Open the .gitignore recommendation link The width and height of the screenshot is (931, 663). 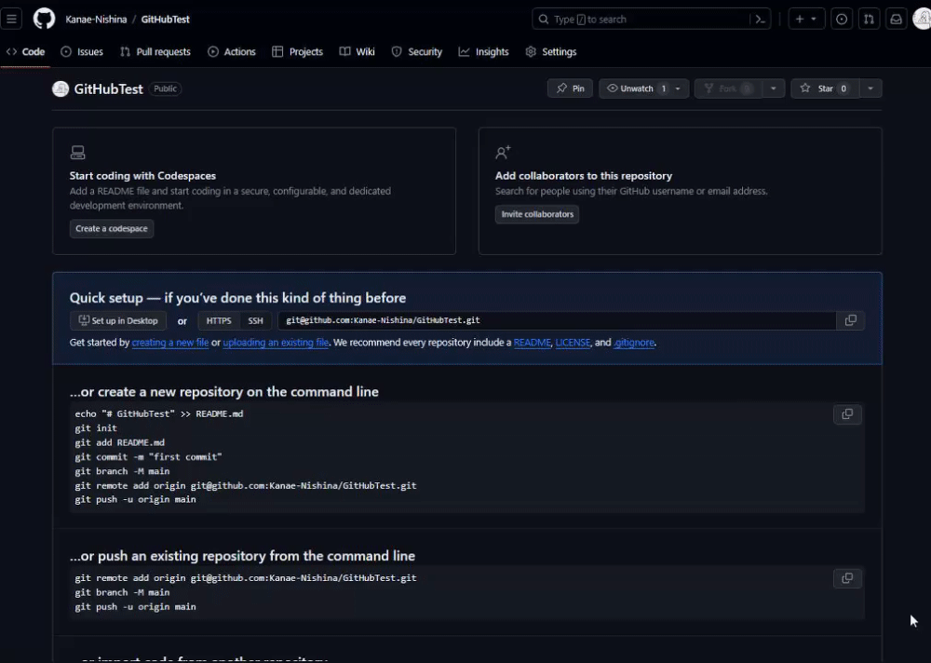click(x=634, y=343)
